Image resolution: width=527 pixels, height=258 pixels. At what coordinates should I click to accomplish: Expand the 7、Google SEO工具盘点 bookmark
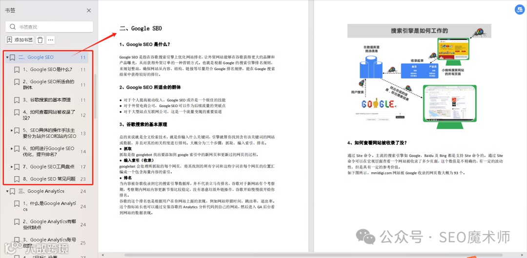pos(12,167)
